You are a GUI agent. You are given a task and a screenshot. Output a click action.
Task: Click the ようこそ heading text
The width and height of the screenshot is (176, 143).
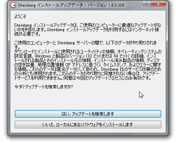pos(20,16)
